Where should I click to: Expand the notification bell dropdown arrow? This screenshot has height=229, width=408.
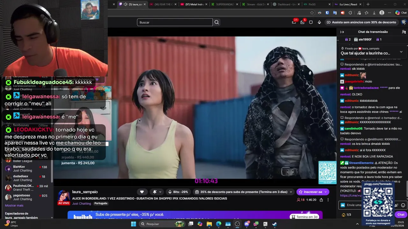click(160, 192)
